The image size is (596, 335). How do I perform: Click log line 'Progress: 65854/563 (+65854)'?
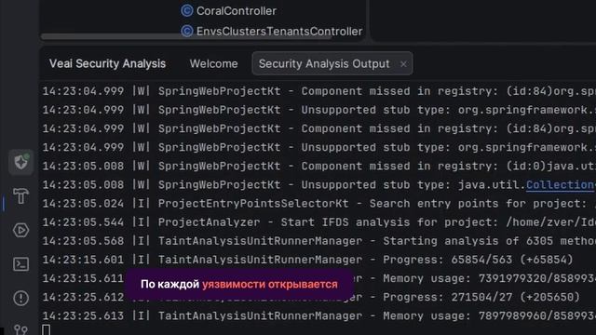[307, 260]
